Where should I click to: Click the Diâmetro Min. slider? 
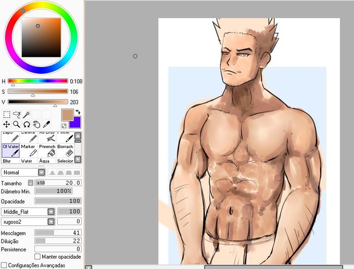point(54,191)
